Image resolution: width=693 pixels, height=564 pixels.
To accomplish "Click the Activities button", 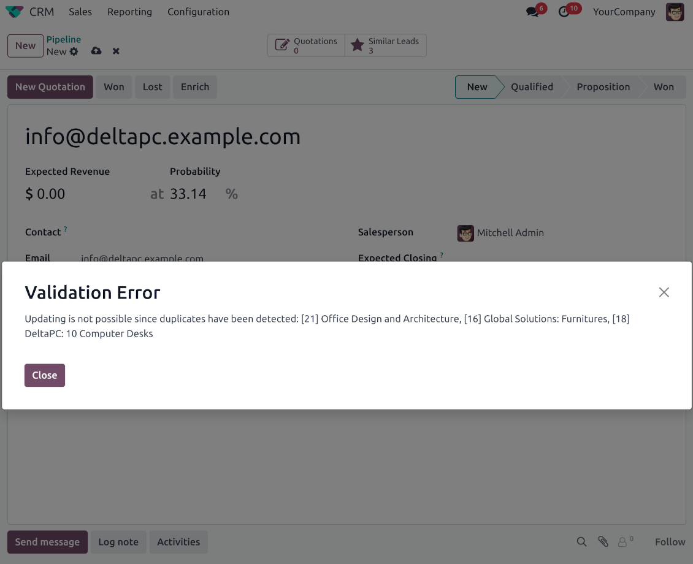I will 178,542.
